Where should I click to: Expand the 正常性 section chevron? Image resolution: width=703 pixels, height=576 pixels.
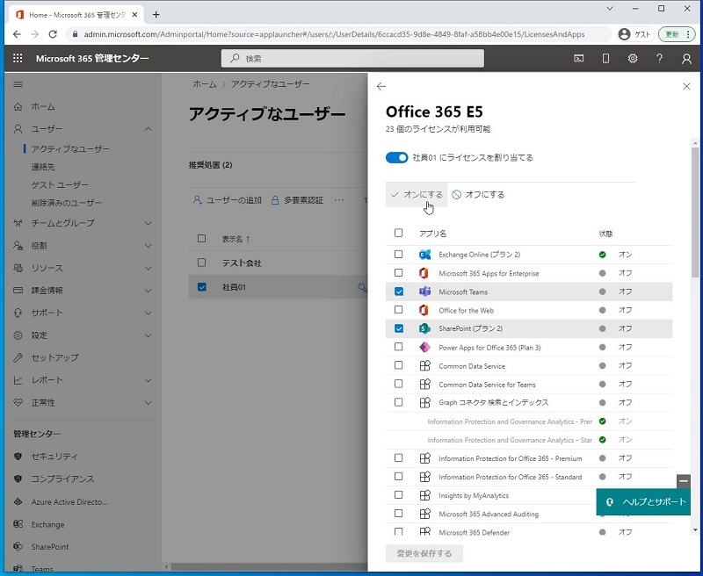[x=149, y=402]
